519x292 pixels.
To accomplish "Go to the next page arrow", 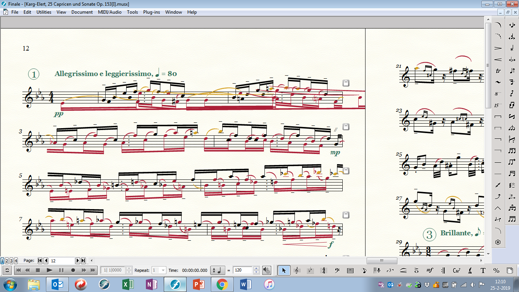I will [x=78, y=261].
